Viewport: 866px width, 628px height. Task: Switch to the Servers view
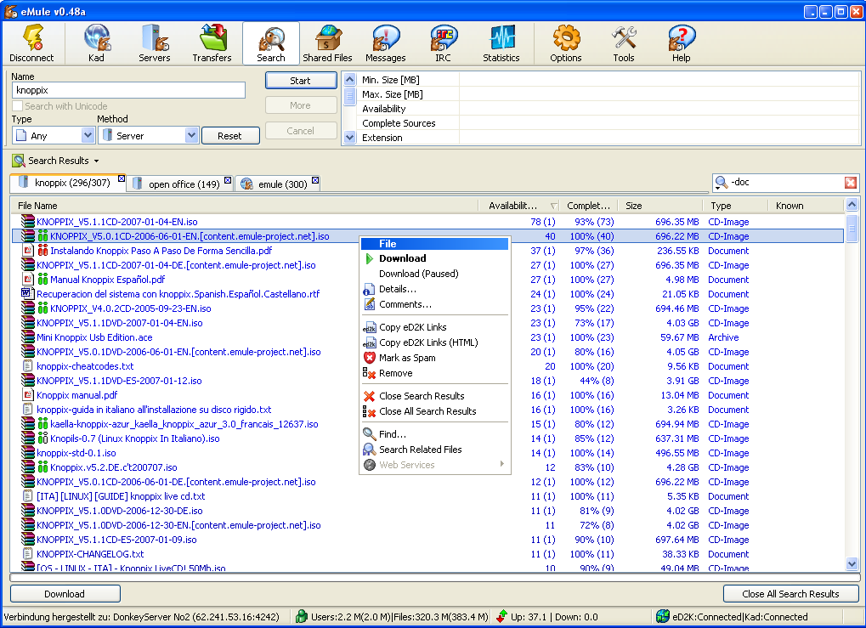(x=154, y=42)
